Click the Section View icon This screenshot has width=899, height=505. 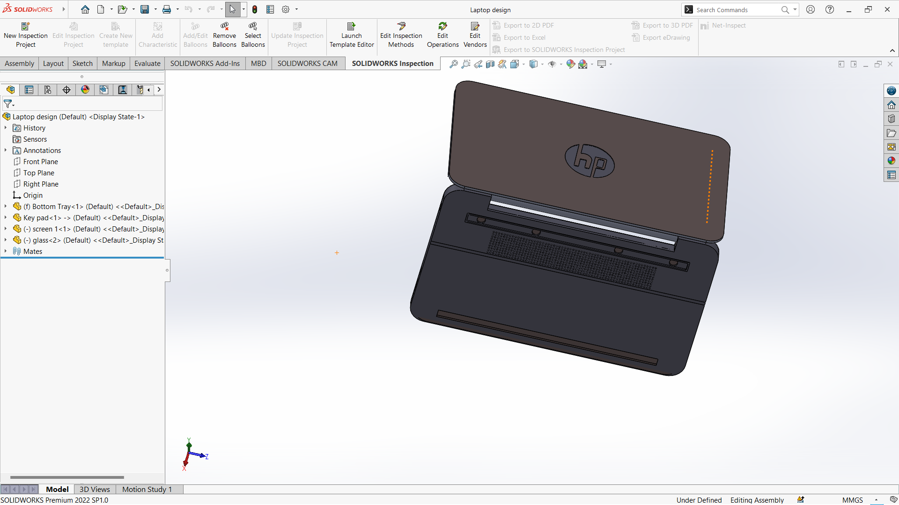click(x=490, y=64)
